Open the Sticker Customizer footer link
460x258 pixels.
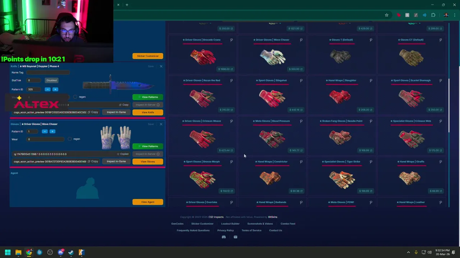[202, 224]
